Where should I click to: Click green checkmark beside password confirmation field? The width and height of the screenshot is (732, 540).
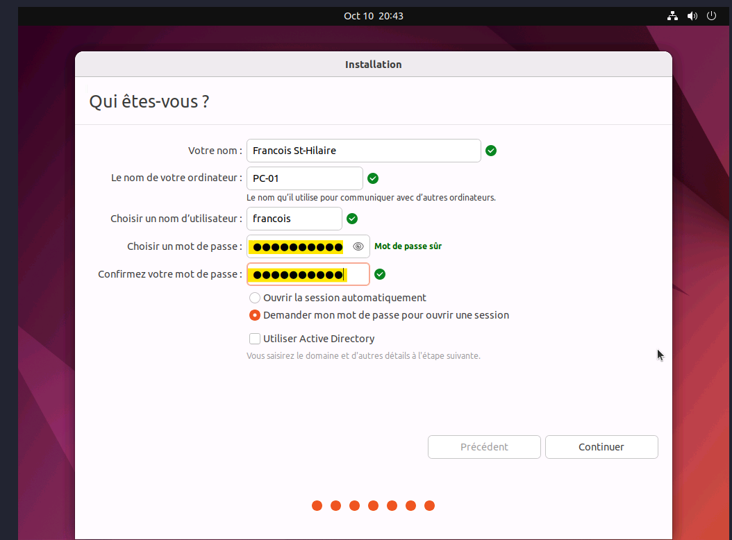click(x=380, y=274)
